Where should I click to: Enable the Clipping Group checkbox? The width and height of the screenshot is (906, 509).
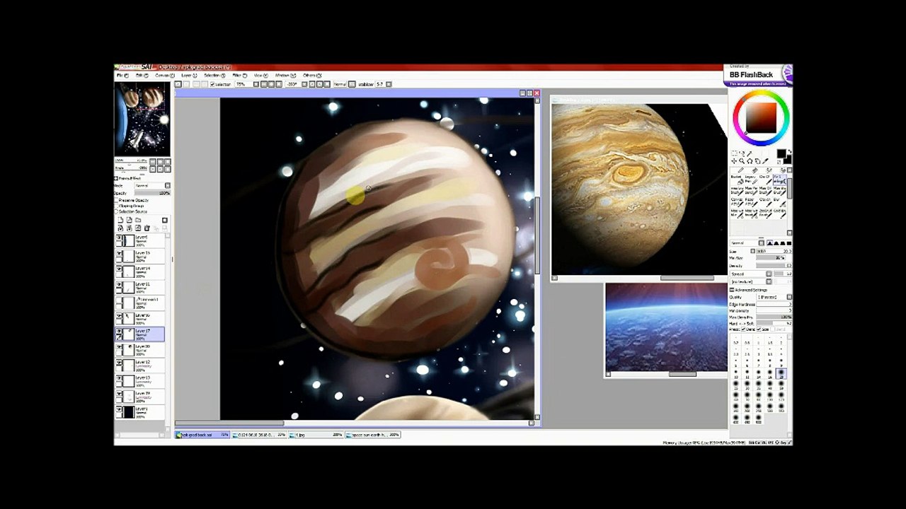[117, 206]
